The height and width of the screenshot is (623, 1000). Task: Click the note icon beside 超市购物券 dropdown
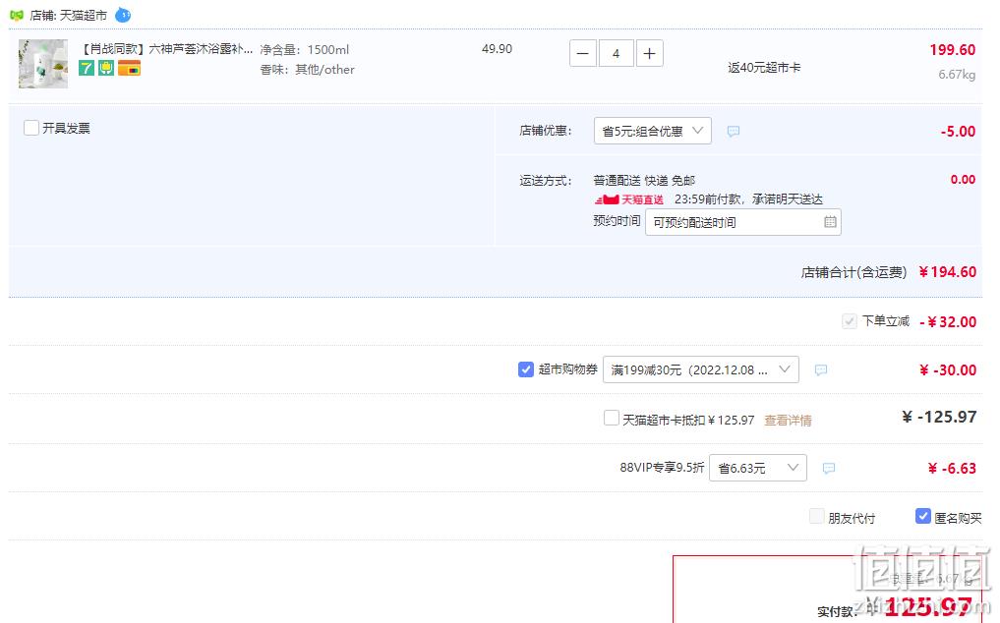coord(821,369)
